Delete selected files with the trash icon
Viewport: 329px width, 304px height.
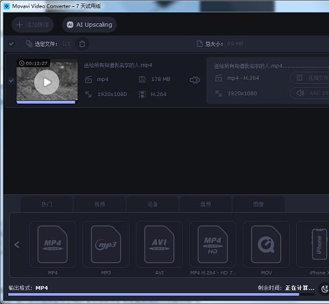tap(82, 44)
